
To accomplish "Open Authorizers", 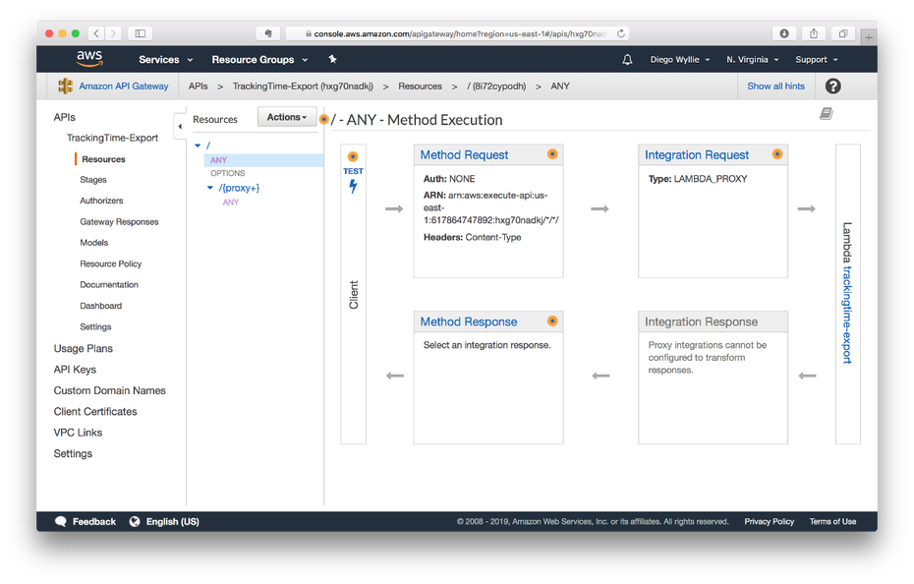I will click(x=101, y=201).
